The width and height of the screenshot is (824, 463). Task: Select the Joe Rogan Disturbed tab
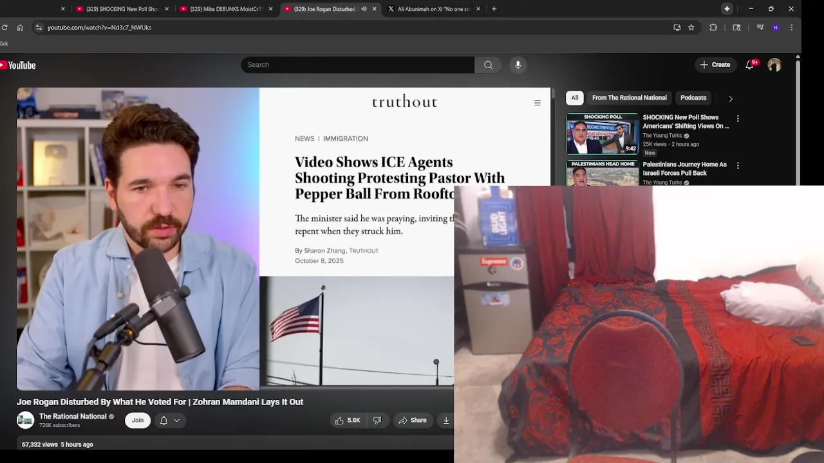[324, 9]
